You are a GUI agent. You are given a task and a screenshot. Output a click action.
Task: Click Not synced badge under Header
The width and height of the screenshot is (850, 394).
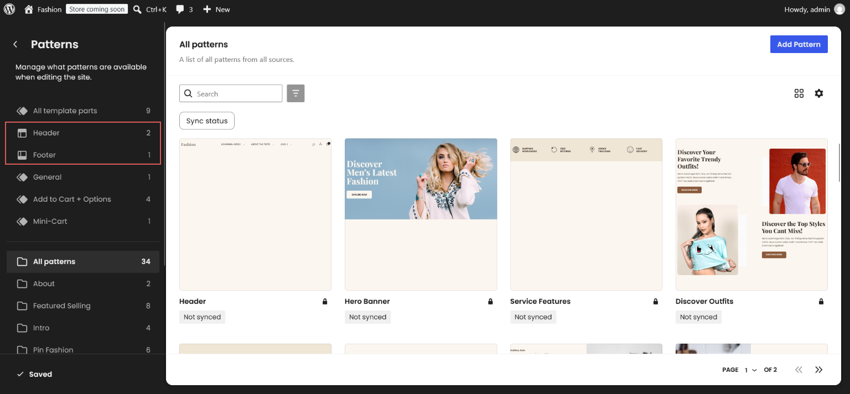click(x=202, y=317)
